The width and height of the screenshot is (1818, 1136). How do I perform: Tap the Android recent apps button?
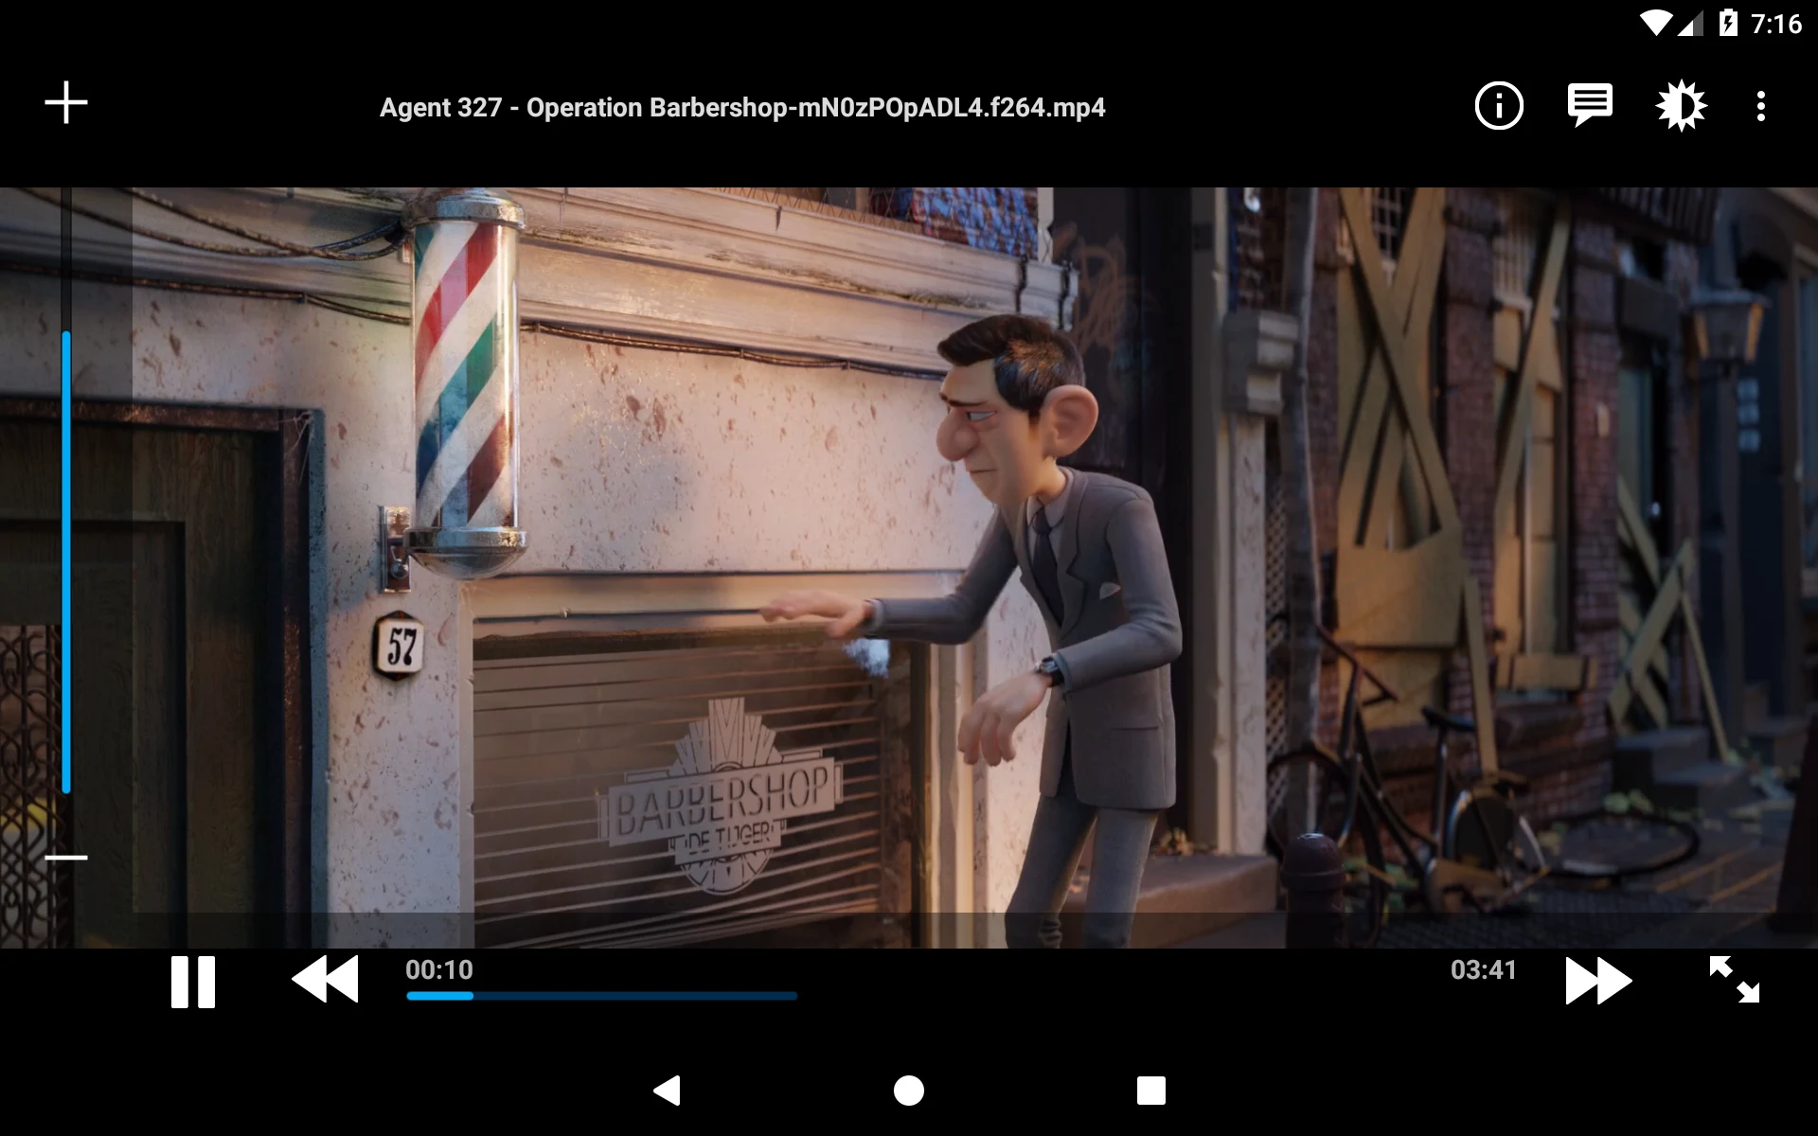pos(1151,1091)
